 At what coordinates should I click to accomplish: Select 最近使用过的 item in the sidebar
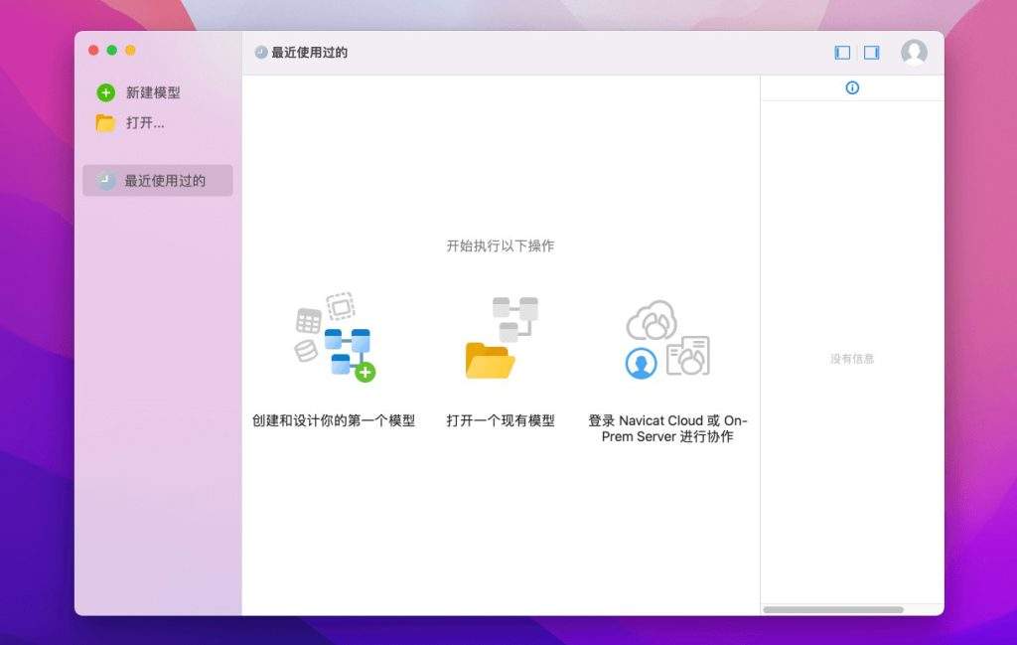coord(164,181)
